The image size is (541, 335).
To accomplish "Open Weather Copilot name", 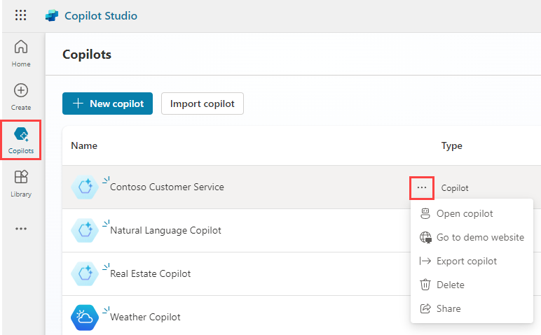I will coord(145,317).
